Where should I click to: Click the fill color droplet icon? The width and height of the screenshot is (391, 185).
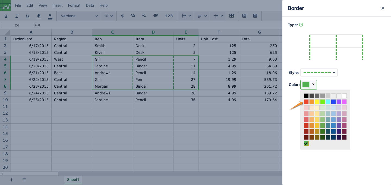[x=39, y=16]
